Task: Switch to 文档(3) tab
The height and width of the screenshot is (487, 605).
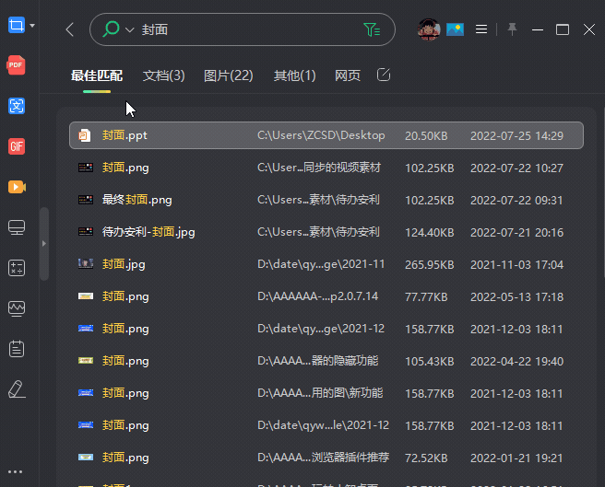Action: pos(163,75)
